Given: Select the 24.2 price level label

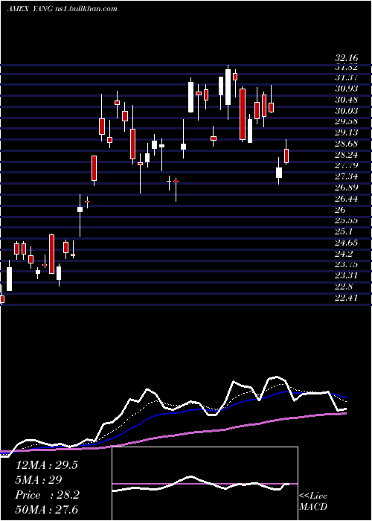Looking at the screenshot, I should click(344, 254).
